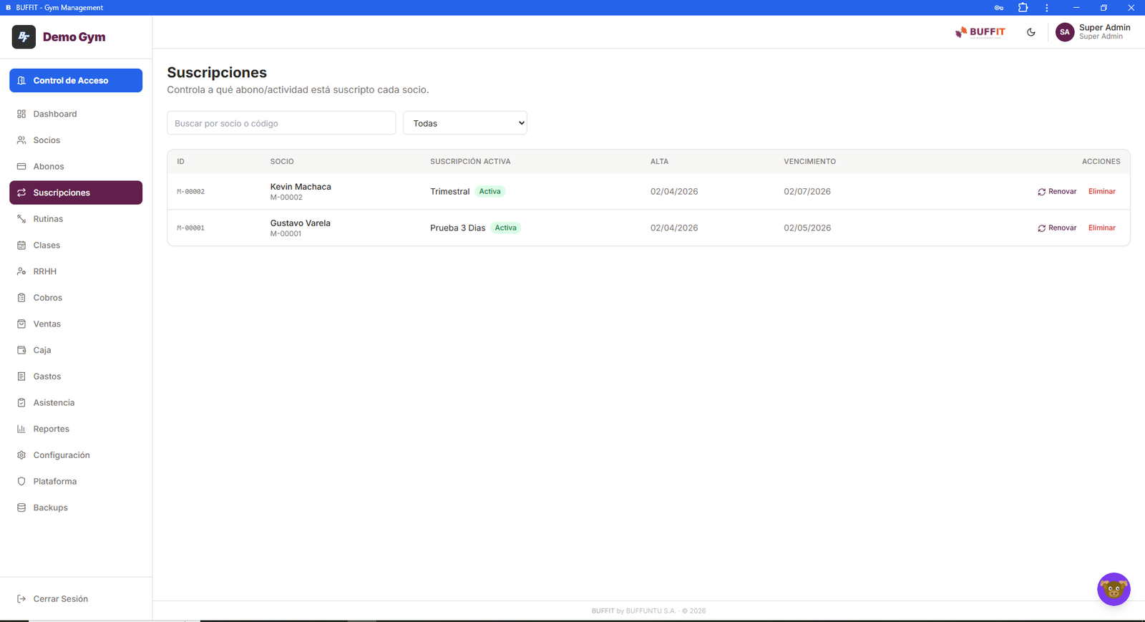Click the Super Admin user name
Image resolution: width=1145 pixels, height=622 pixels.
click(1105, 27)
